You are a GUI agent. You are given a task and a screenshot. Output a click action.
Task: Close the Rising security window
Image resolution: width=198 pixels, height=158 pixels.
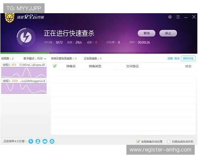194,17
